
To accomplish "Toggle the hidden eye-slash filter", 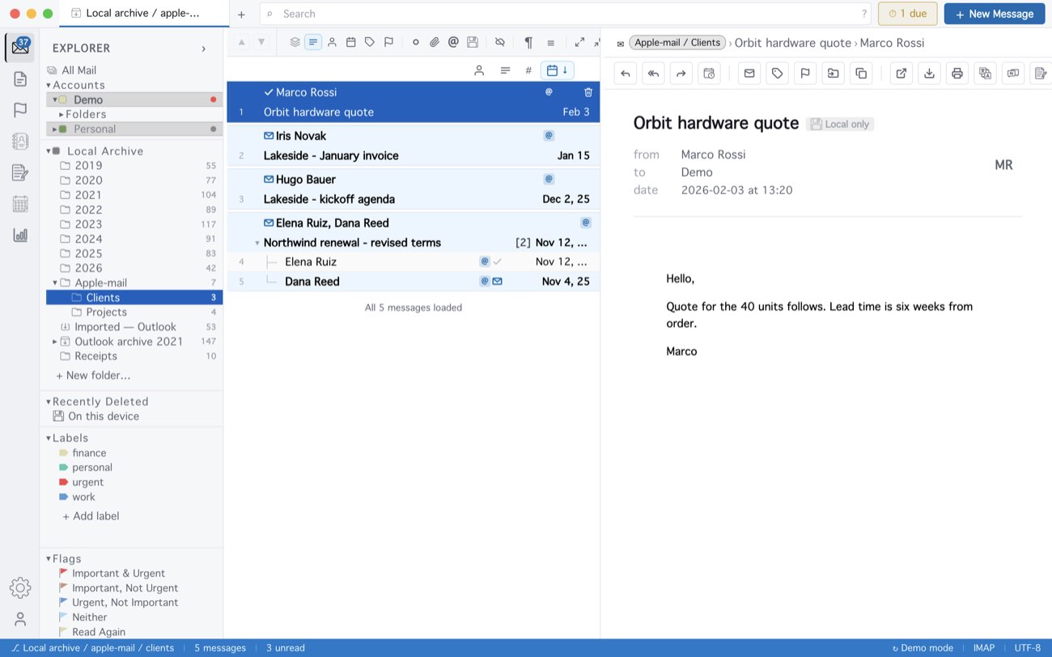I will pos(500,42).
